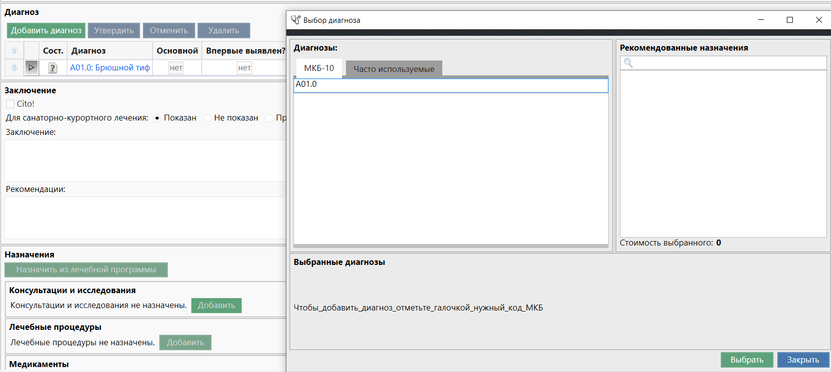Toggle the Основной 'нет' value
The height and width of the screenshot is (372, 831).
(x=176, y=68)
